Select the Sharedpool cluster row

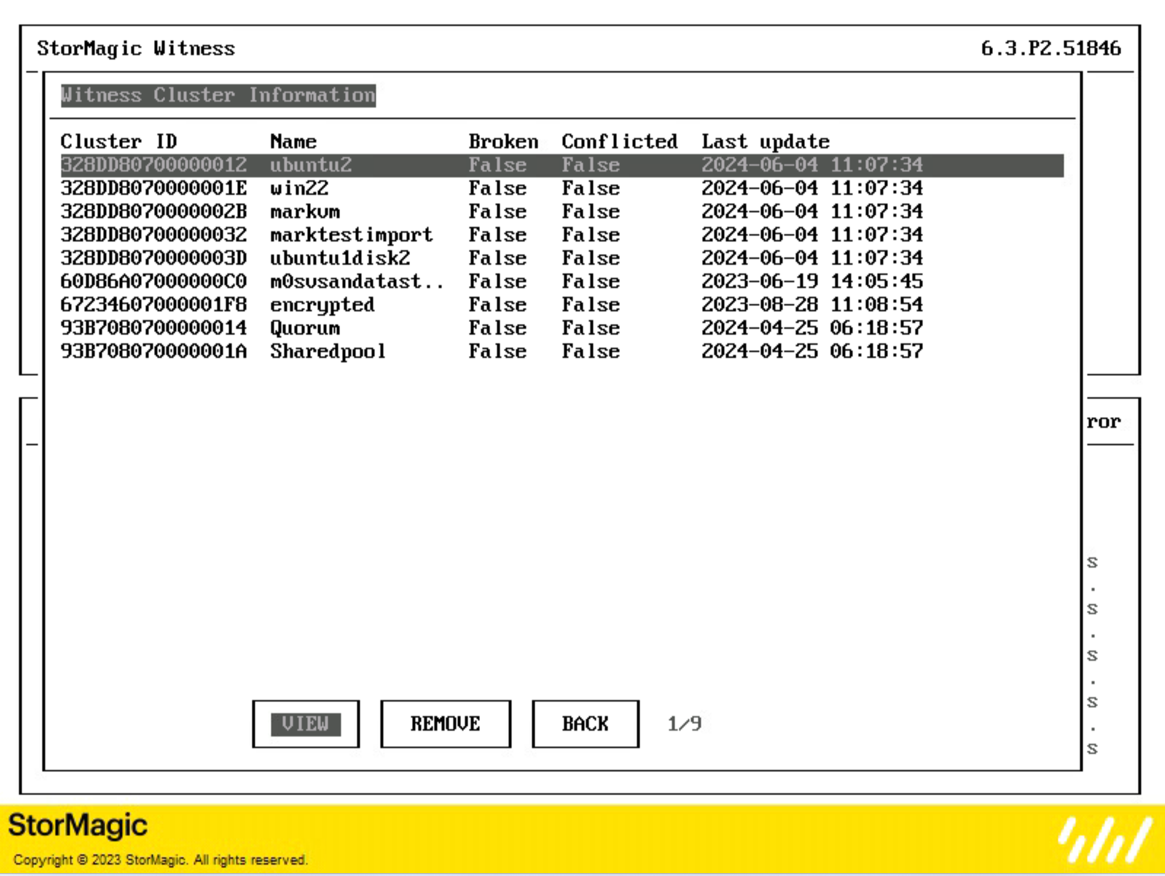click(x=562, y=351)
